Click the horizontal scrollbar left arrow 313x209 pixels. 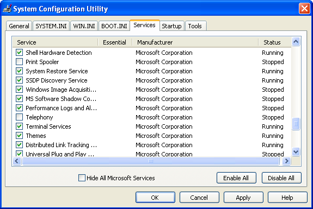(17, 161)
